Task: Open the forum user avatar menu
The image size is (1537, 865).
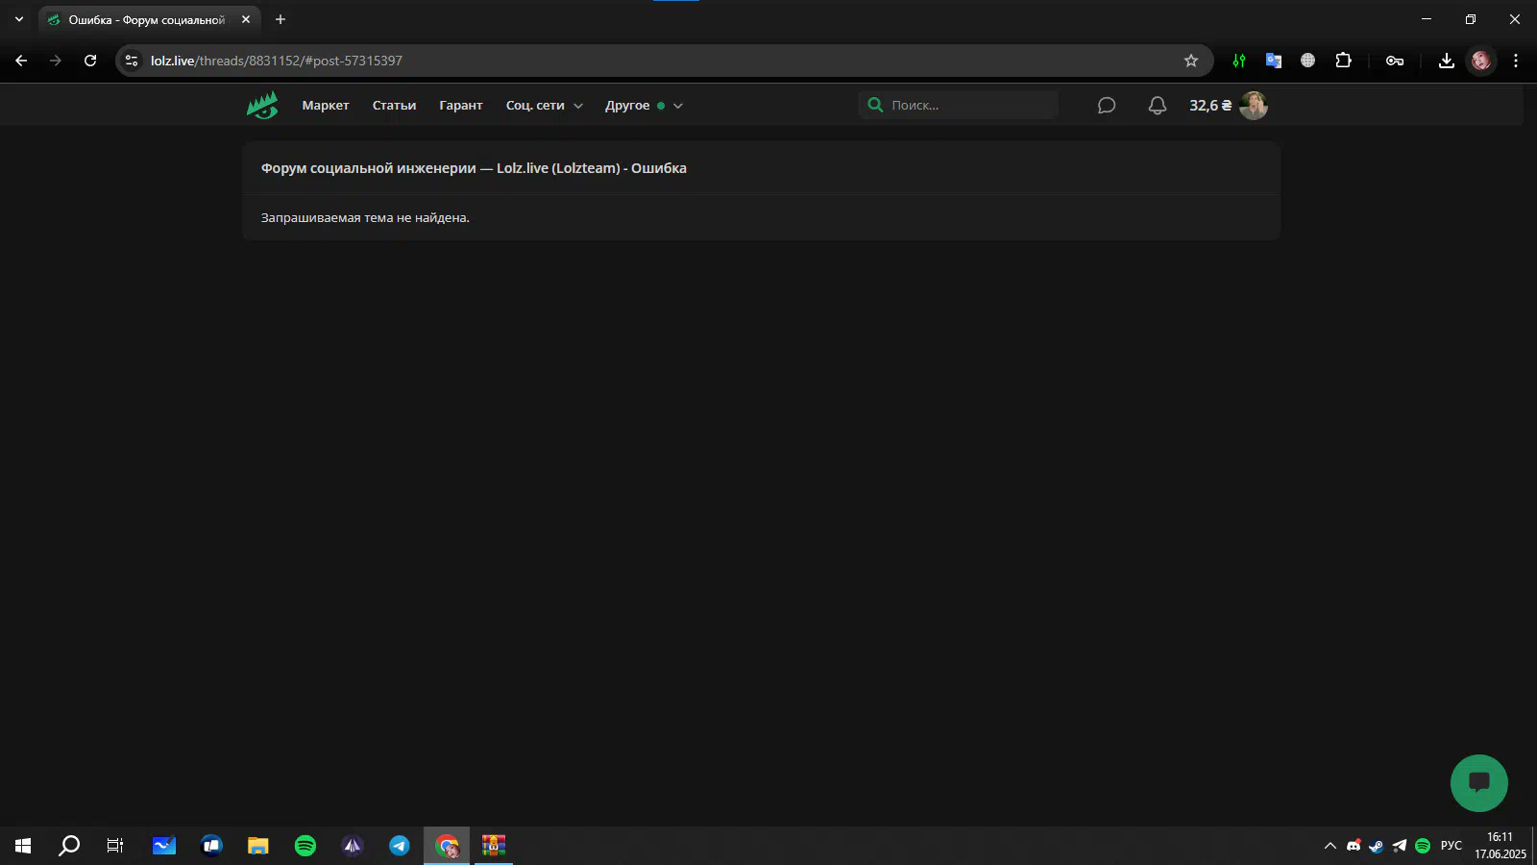Action: coord(1254,106)
